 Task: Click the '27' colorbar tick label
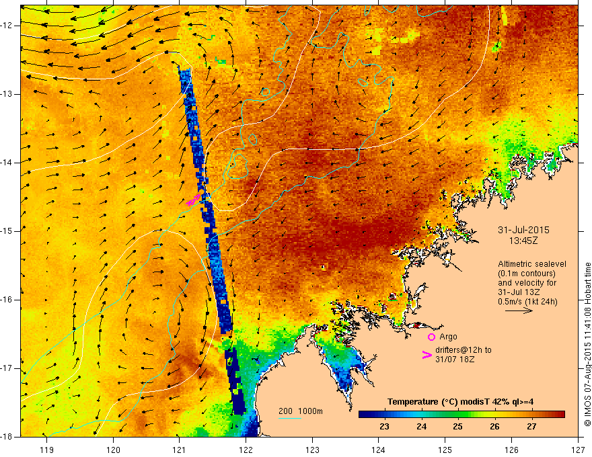tap(531, 427)
